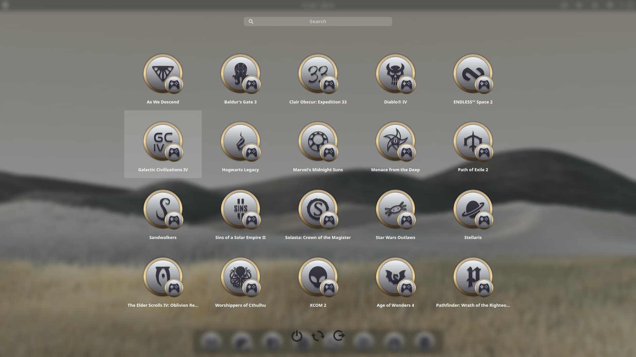The image size is (636, 357).
Task: Select Galactic Civilizations IV icon
Action: coord(163,142)
